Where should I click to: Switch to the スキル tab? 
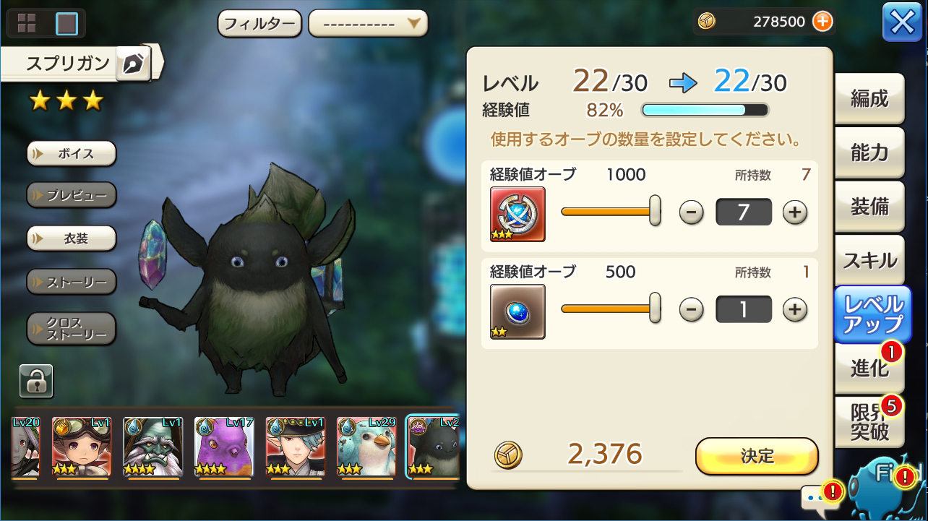coord(869,260)
